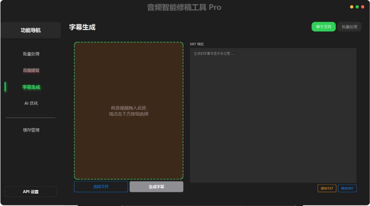Switch to 批量处理 mode at top right
The width and height of the screenshot is (370, 206).
(x=349, y=27)
